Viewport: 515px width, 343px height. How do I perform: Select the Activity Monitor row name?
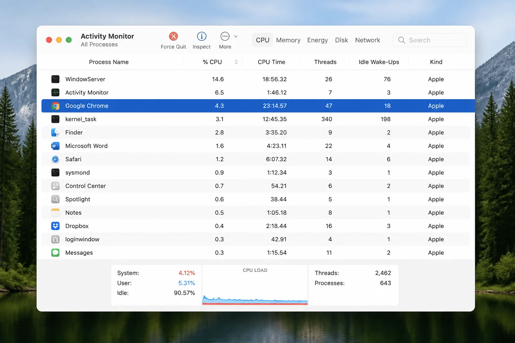click(x=87, y=92)
